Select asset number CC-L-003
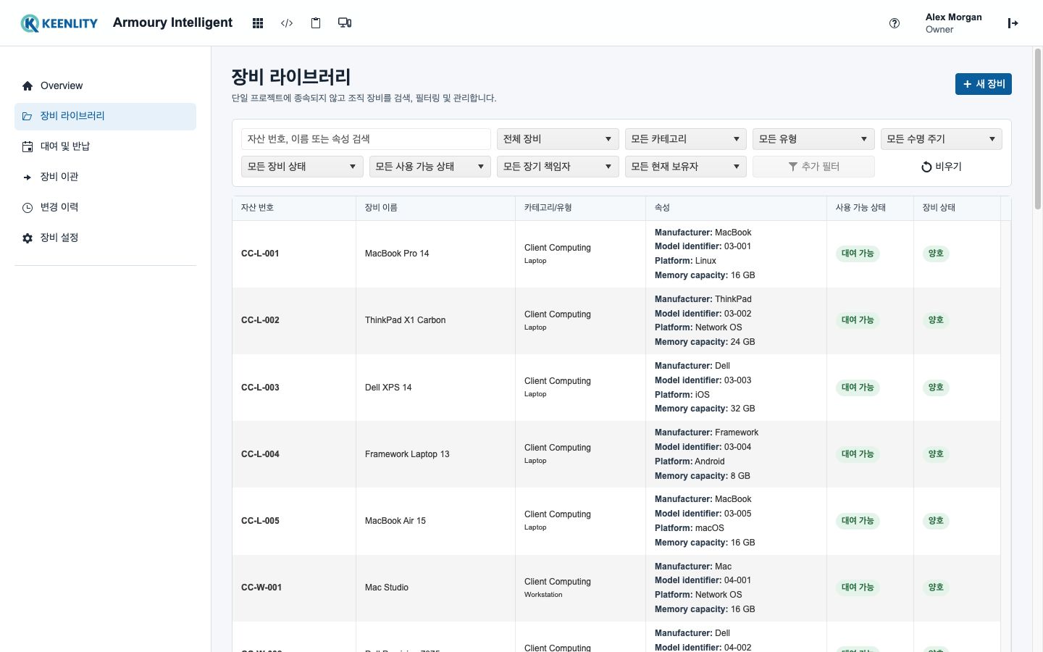Image resolution: width=1043 pixels, height=652 pixels. coord(260,388)
